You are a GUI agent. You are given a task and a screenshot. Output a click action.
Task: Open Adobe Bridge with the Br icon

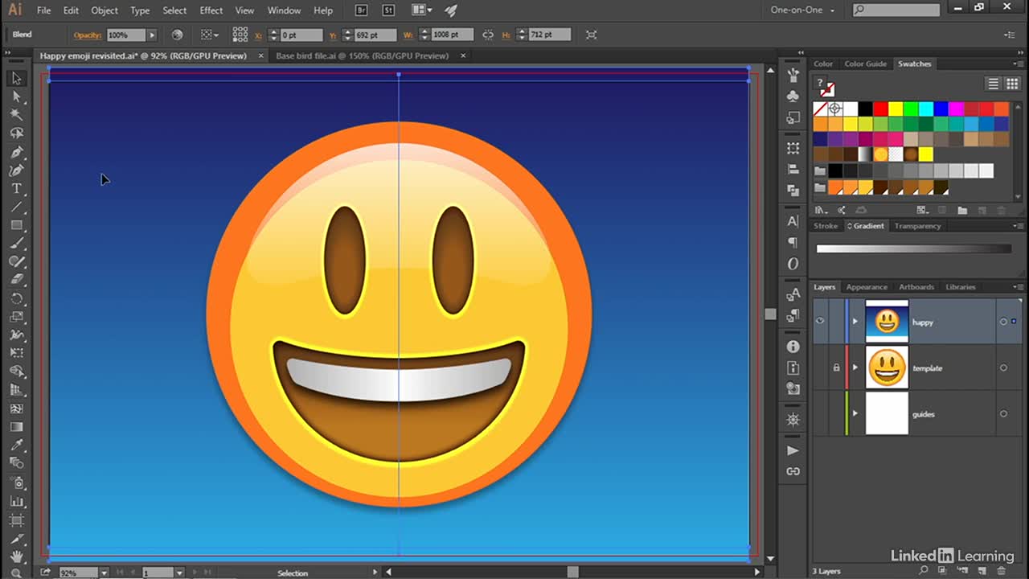(x=363, y=10)
